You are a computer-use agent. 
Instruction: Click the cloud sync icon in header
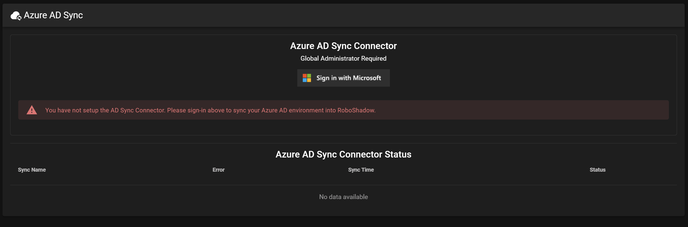point(16,16)
